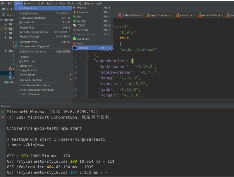
Task: Click the red npm icon
Action: [x=75, y=43]
